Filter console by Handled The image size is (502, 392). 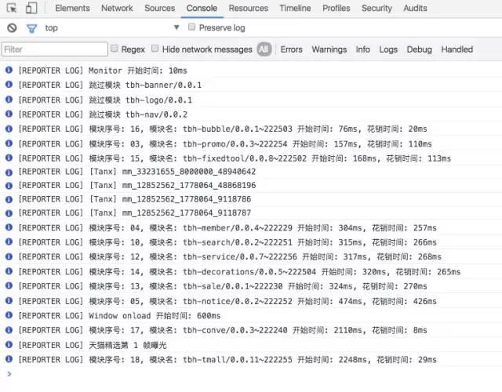pos(457,49)
